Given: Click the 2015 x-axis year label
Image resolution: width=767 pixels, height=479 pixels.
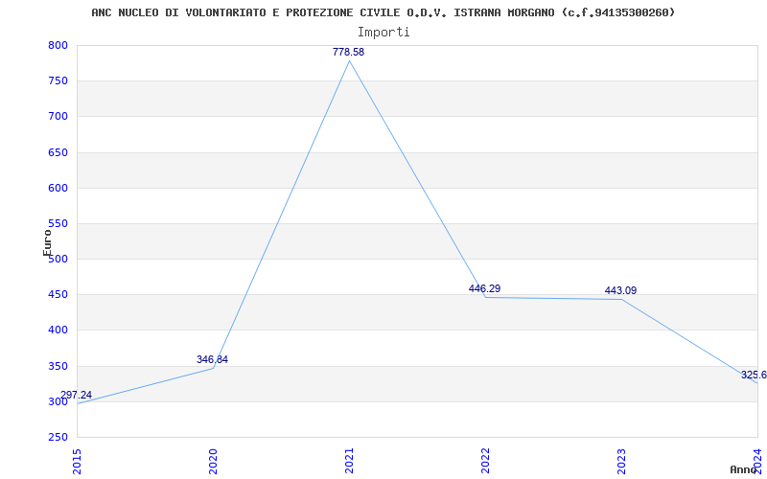Looking at the screenshot, I should [x=78, y=462].
